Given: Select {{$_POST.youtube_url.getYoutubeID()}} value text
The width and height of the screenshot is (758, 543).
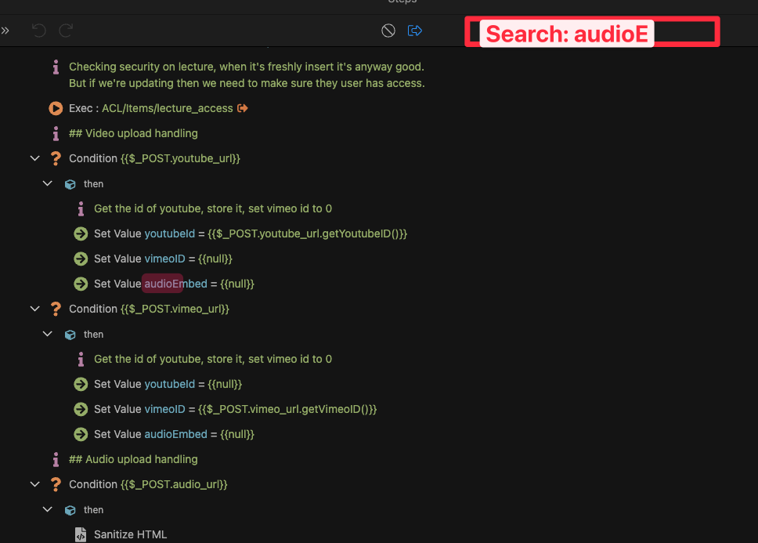Looking at the screenshot, I should coord(308,234).
